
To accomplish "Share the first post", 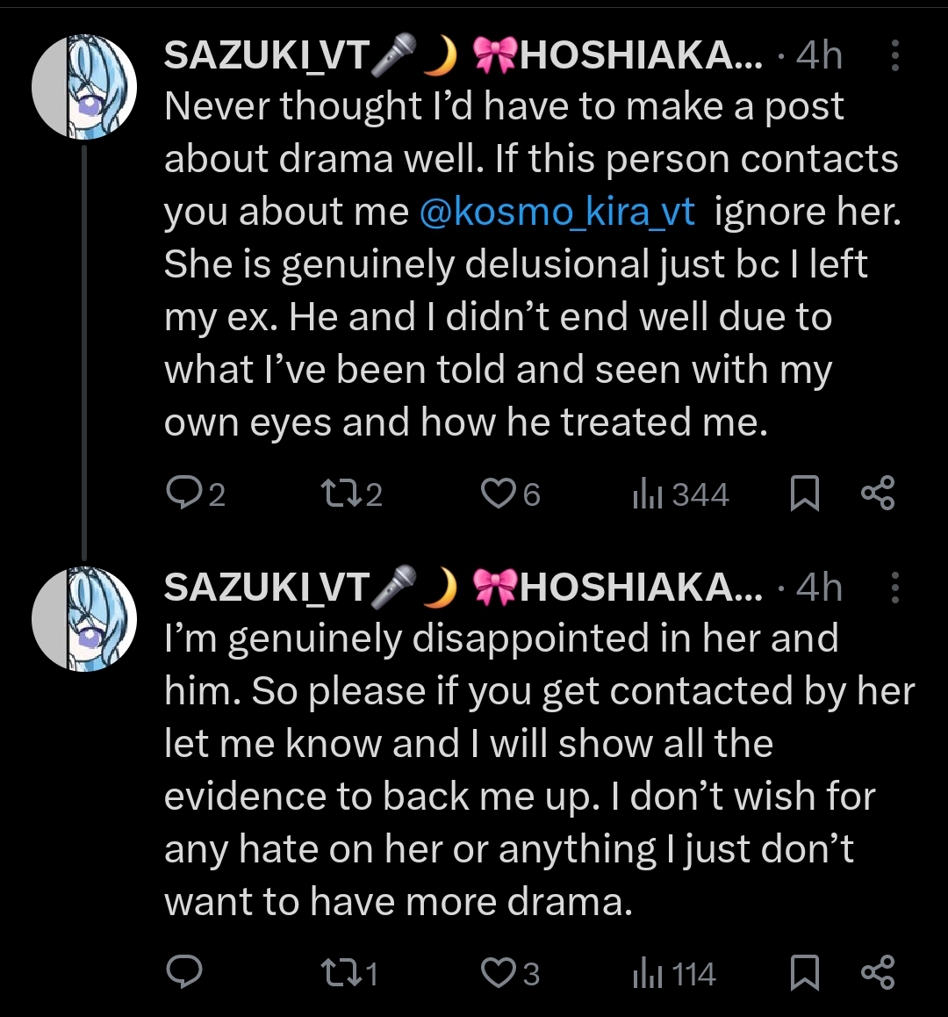I will click(878, 494).
